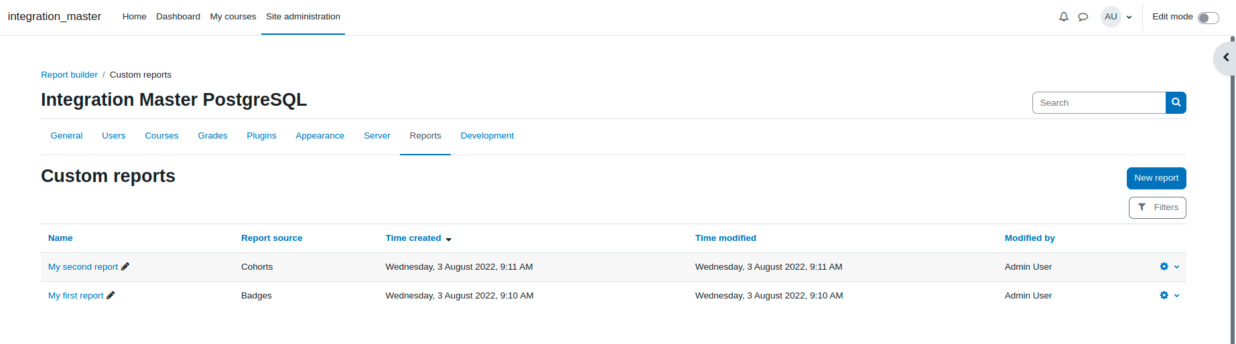This screenshot has width=1236, height=344.
Task: Open gear actions for My second report
Action: point(1169,266)
